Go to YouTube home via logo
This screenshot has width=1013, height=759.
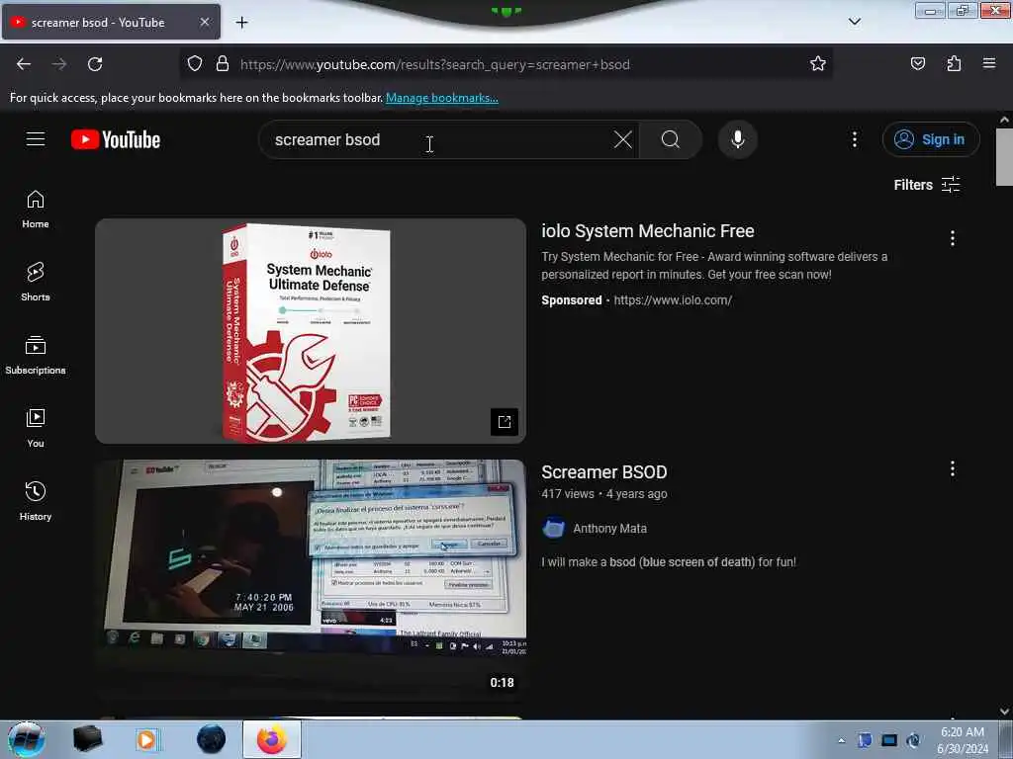pos(116,139)
